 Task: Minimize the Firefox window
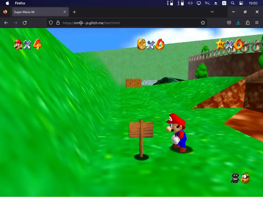coord(233,12)
